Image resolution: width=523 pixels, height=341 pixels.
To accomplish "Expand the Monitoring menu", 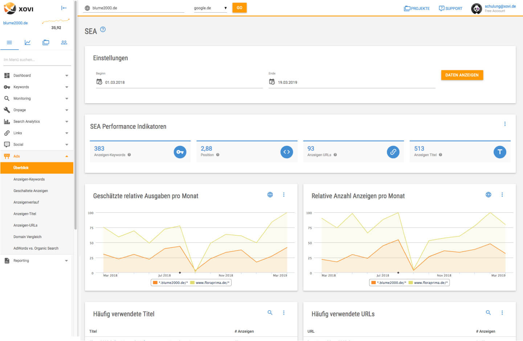I will pos(37,99).
